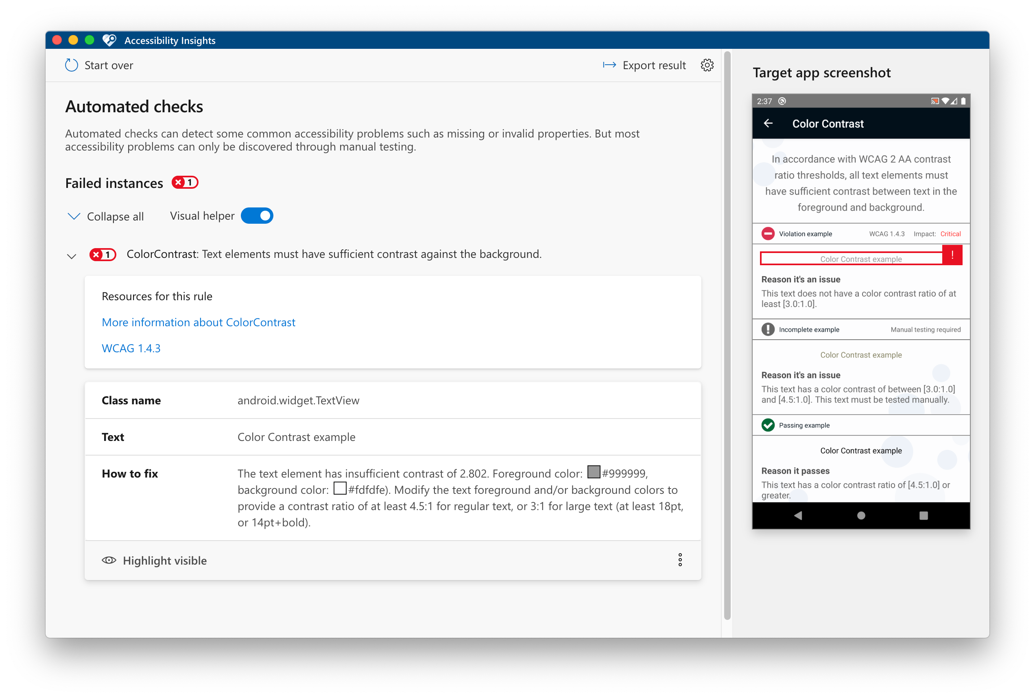This screenshot has height=698, width=1035.
Task: Click the macOS green zoom window button
Action: [x=90, y=40]
